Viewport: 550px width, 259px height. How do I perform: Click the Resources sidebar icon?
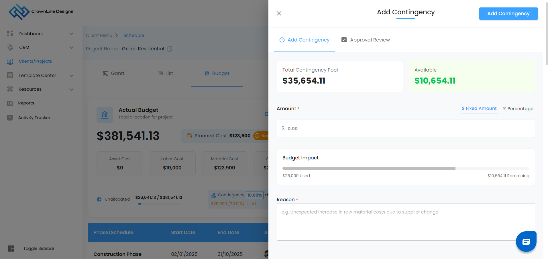tap(10, 89)
